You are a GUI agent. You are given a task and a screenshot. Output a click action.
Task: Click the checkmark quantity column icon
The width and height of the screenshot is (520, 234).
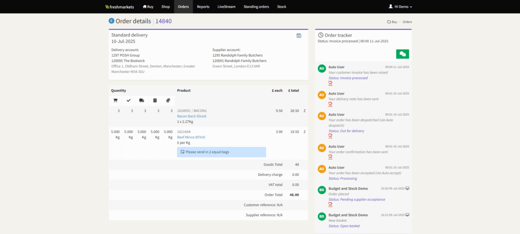pyautogui.click(x=128, y=101)
